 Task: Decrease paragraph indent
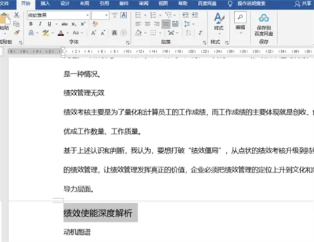coord(186,15)
